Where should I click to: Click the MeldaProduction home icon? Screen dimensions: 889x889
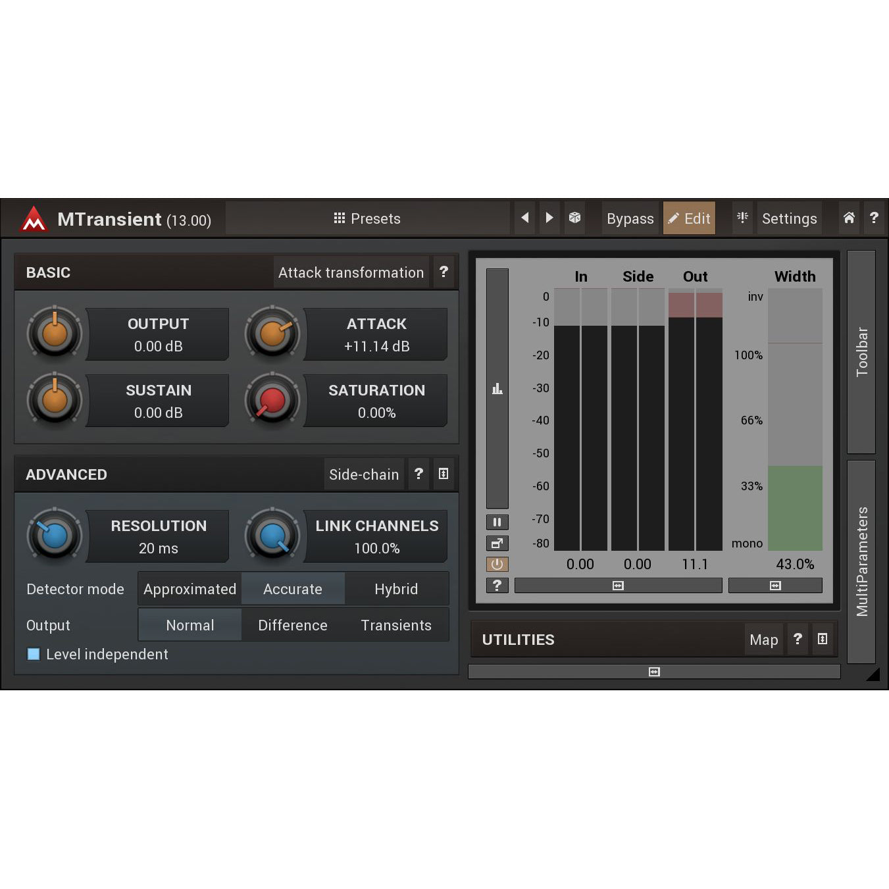pyautogui.click(x=848, y=218)
